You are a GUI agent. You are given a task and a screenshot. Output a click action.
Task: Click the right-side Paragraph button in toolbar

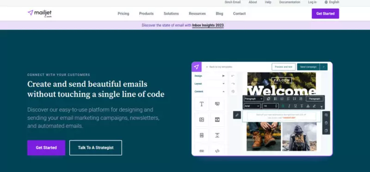click(x=314, y=98)
